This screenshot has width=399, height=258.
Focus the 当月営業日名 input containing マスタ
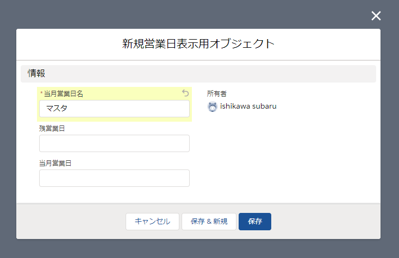coord(114,109)
